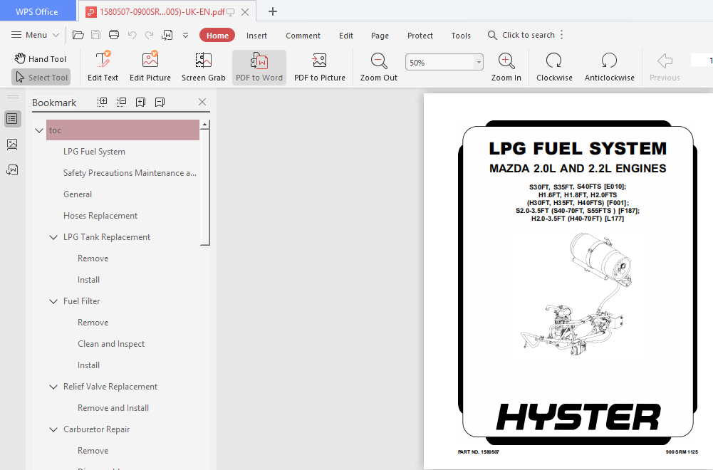The image size is (713, 470).
Task: Open the Page tab
Action: (380, 36)
